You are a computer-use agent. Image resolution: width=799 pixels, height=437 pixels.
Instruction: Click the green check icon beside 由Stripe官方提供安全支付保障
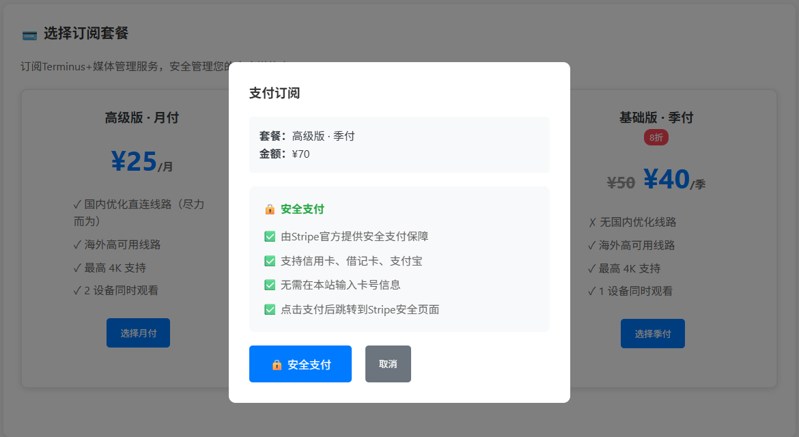[x=270, y=236]
